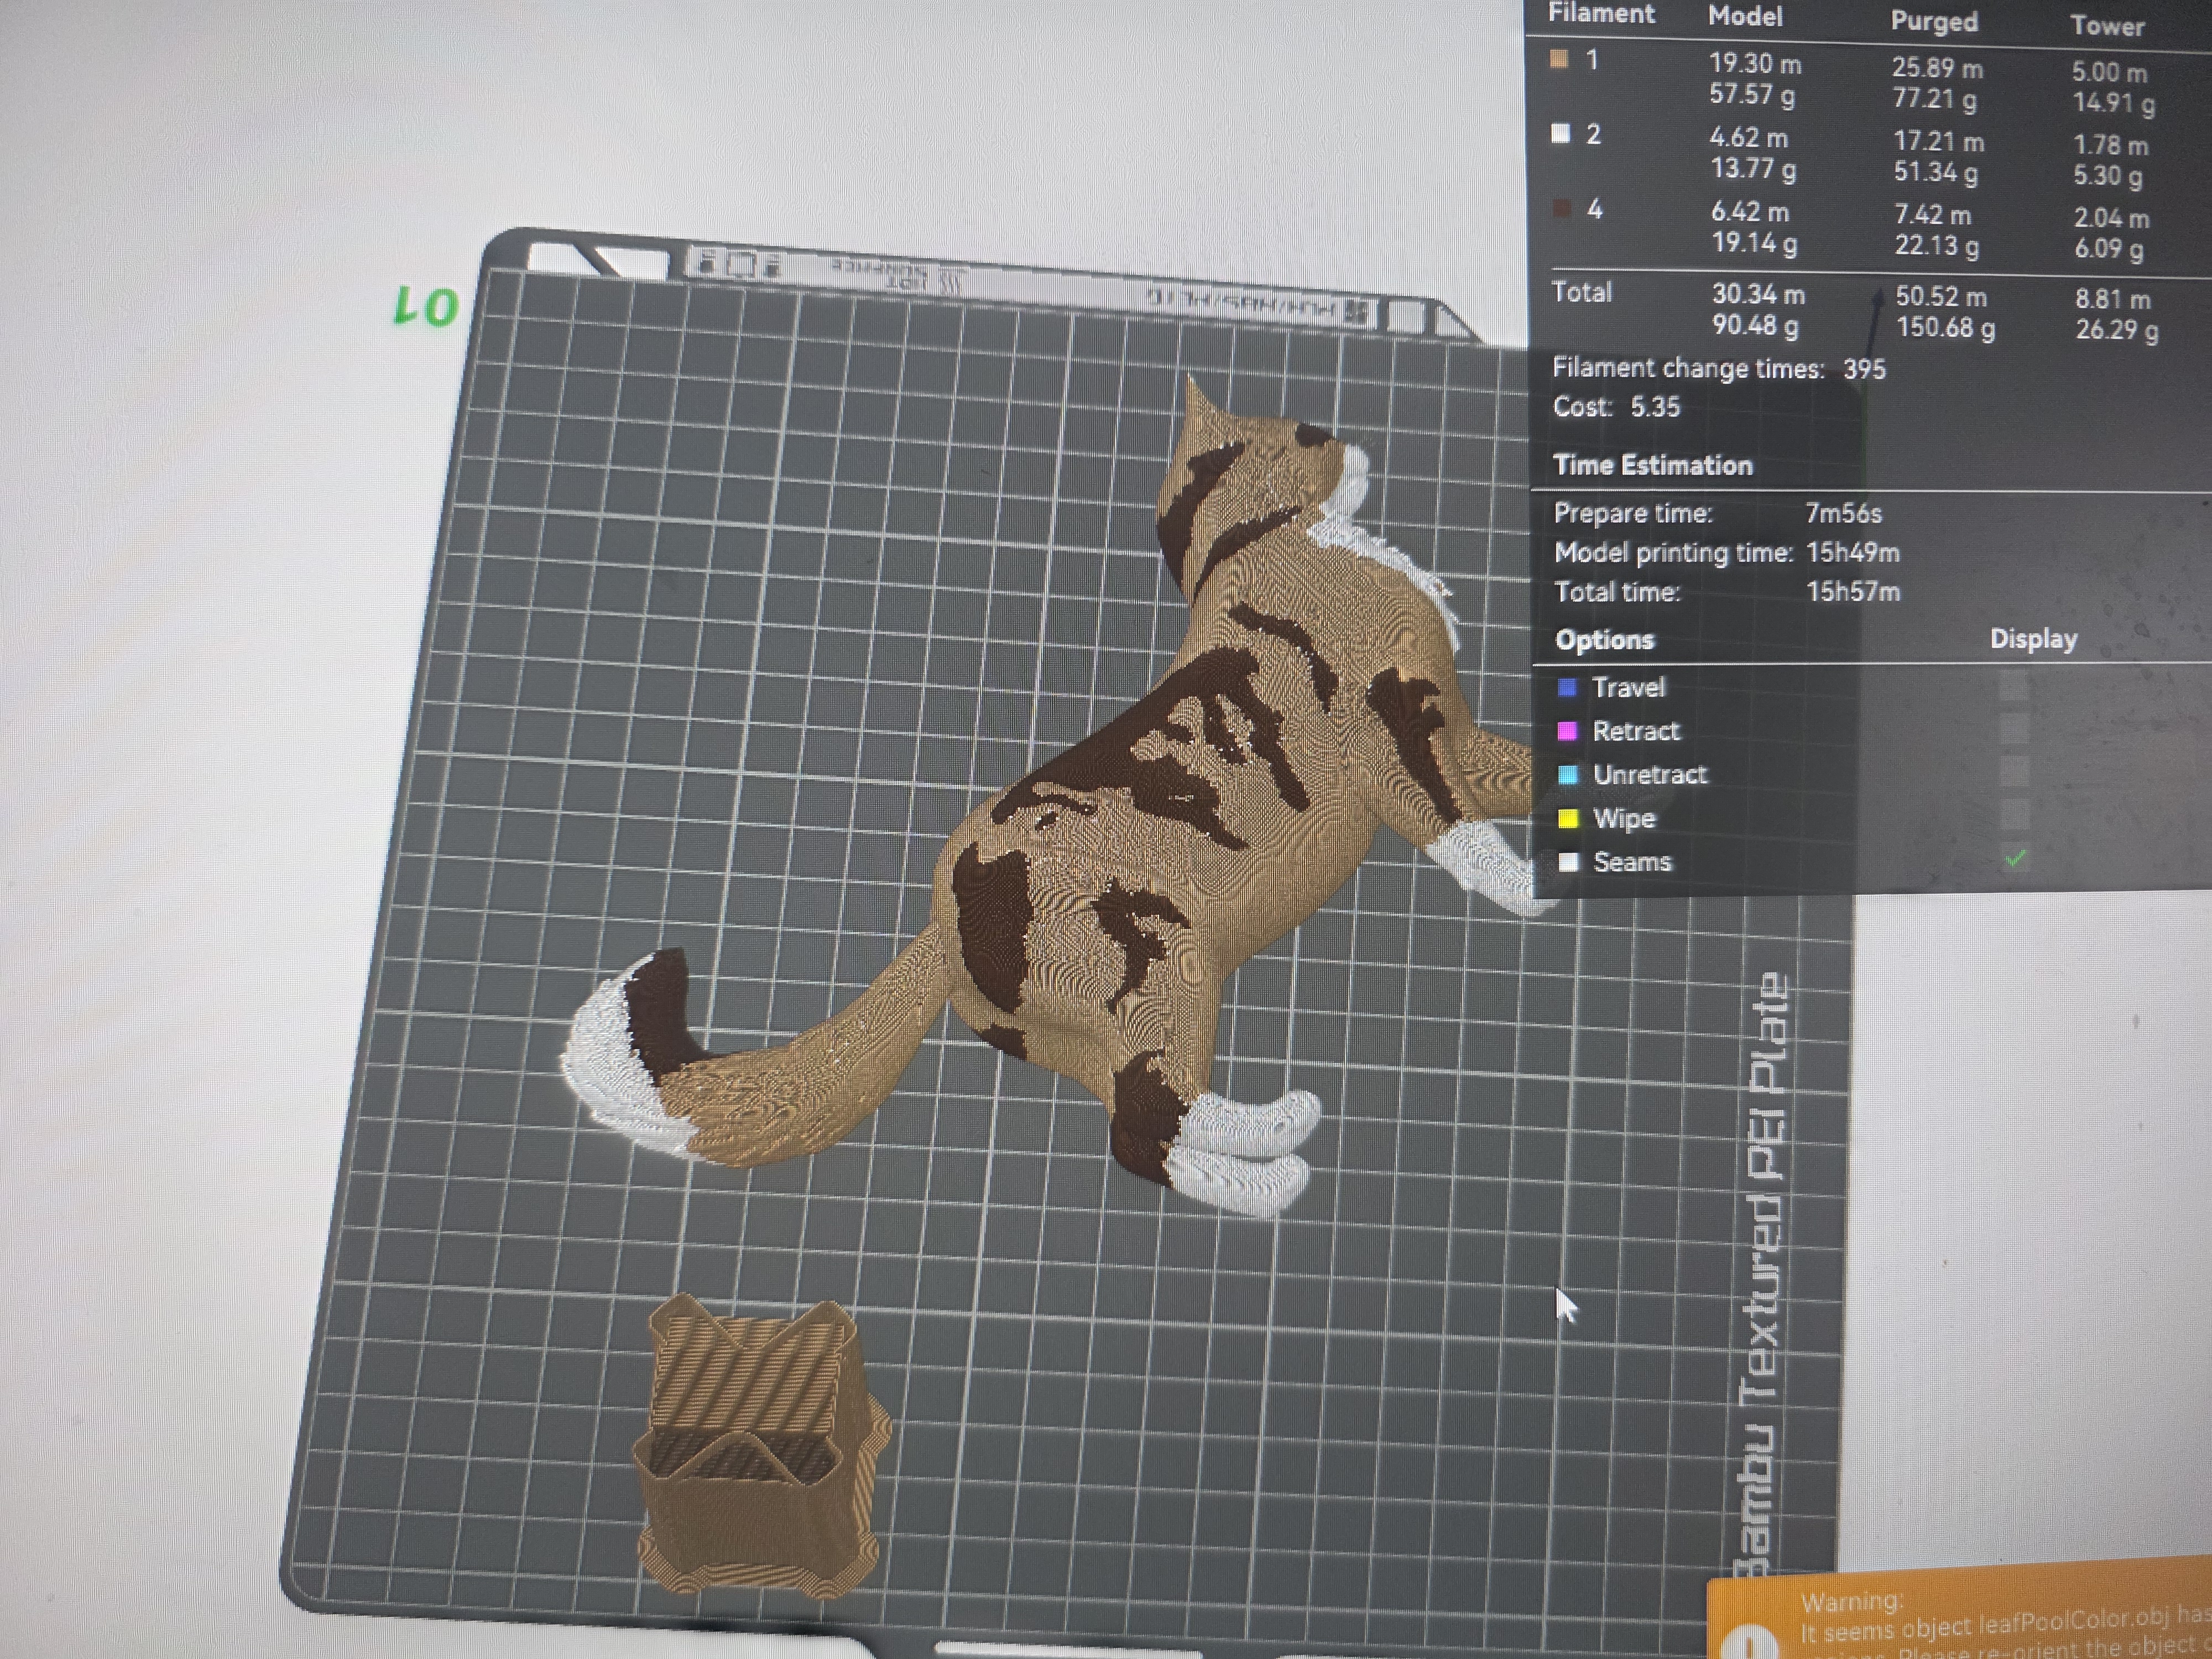Image resolution: width=2212 pixels, height=1659 pixels.
Task: Click the cyan Unretract color square
Action: [x=1567, y=774]
